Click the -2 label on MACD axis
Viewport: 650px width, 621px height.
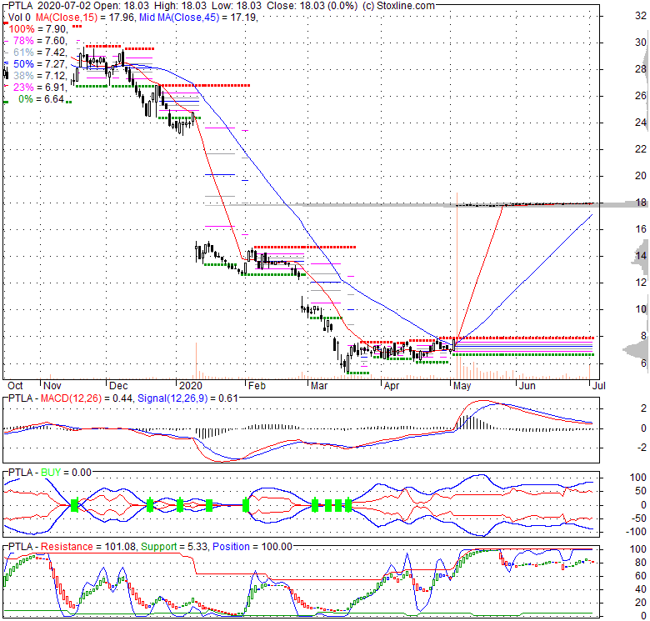(x=642, y=448)
